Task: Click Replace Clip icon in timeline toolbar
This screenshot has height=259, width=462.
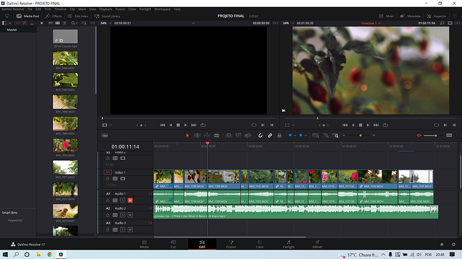Action: tap(248, 135)
